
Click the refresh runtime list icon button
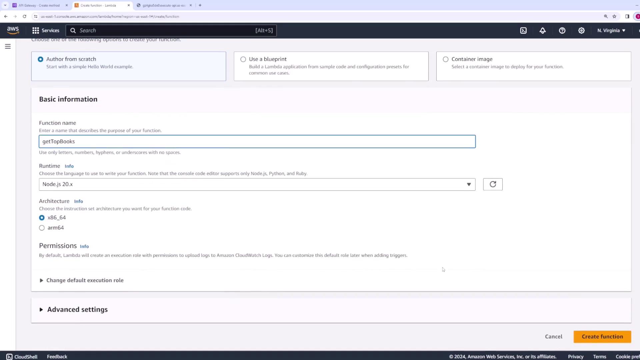click(x=493, y=184)
